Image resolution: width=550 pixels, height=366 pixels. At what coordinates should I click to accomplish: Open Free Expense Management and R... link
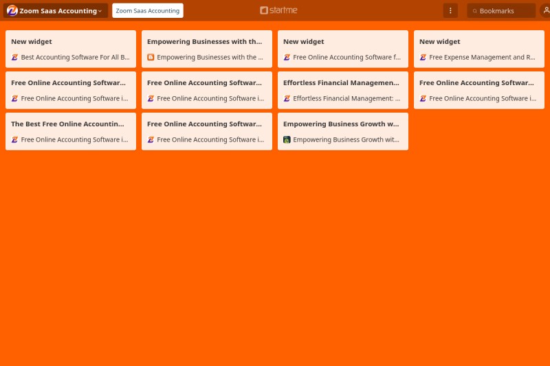tap(482, 57)
